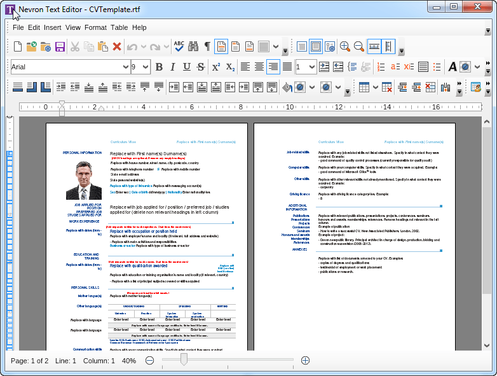This screenshot has height=376, width=497.
Task: Open the Table menu
Action: pyautogui.click(x=119, y=27)
